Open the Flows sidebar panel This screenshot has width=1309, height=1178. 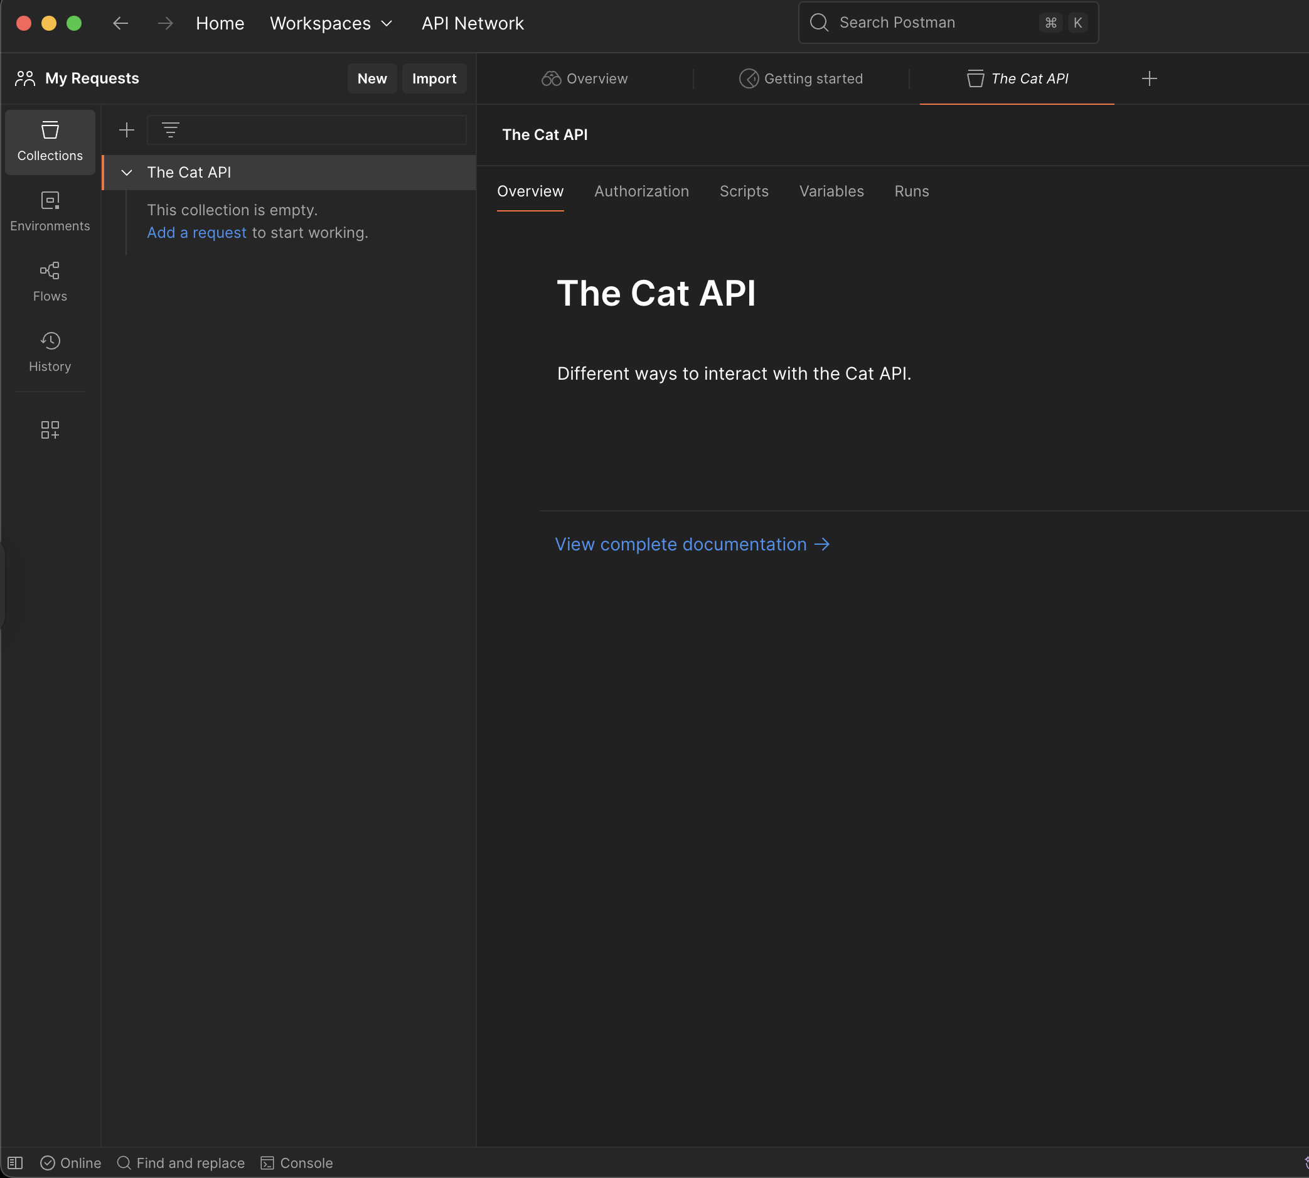(x=50, y=282)
